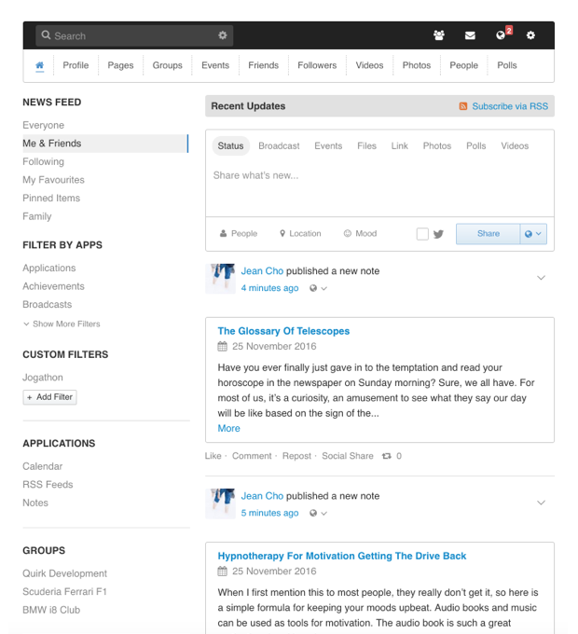Click the search options gear icon

(222, 35)
